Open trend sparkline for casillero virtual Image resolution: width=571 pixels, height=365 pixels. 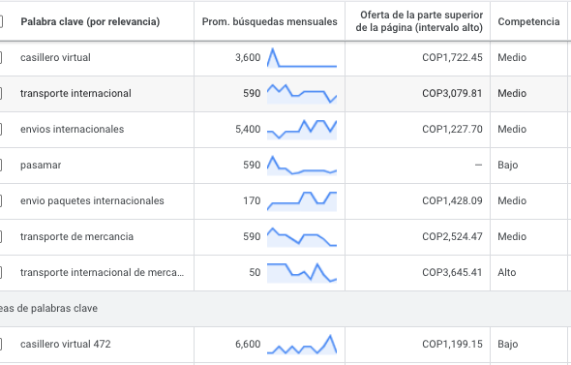coord(302,57)
